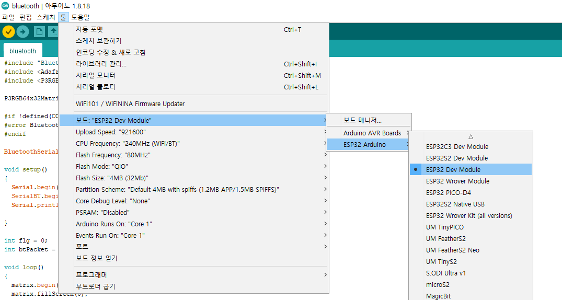
Task: Open the 도움말 menu
Action: coord(81,17)
